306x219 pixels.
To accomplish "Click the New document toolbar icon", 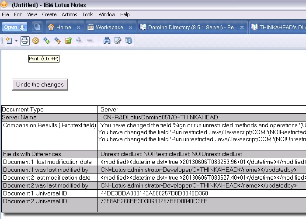I will coord(9,41).
